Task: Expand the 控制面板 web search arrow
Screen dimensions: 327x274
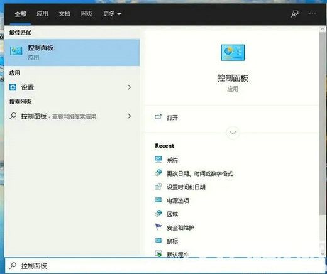Action: (x=130, y=116)
